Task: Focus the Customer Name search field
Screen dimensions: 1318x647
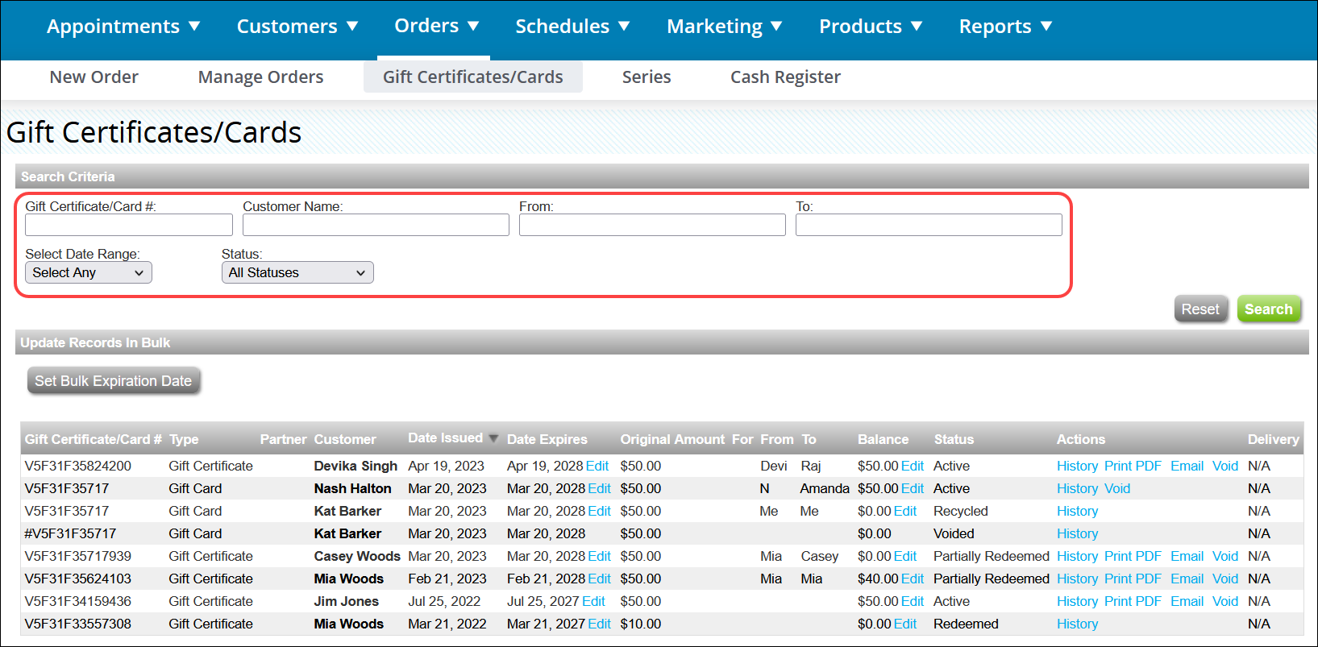Action: (x=375, y=225)
